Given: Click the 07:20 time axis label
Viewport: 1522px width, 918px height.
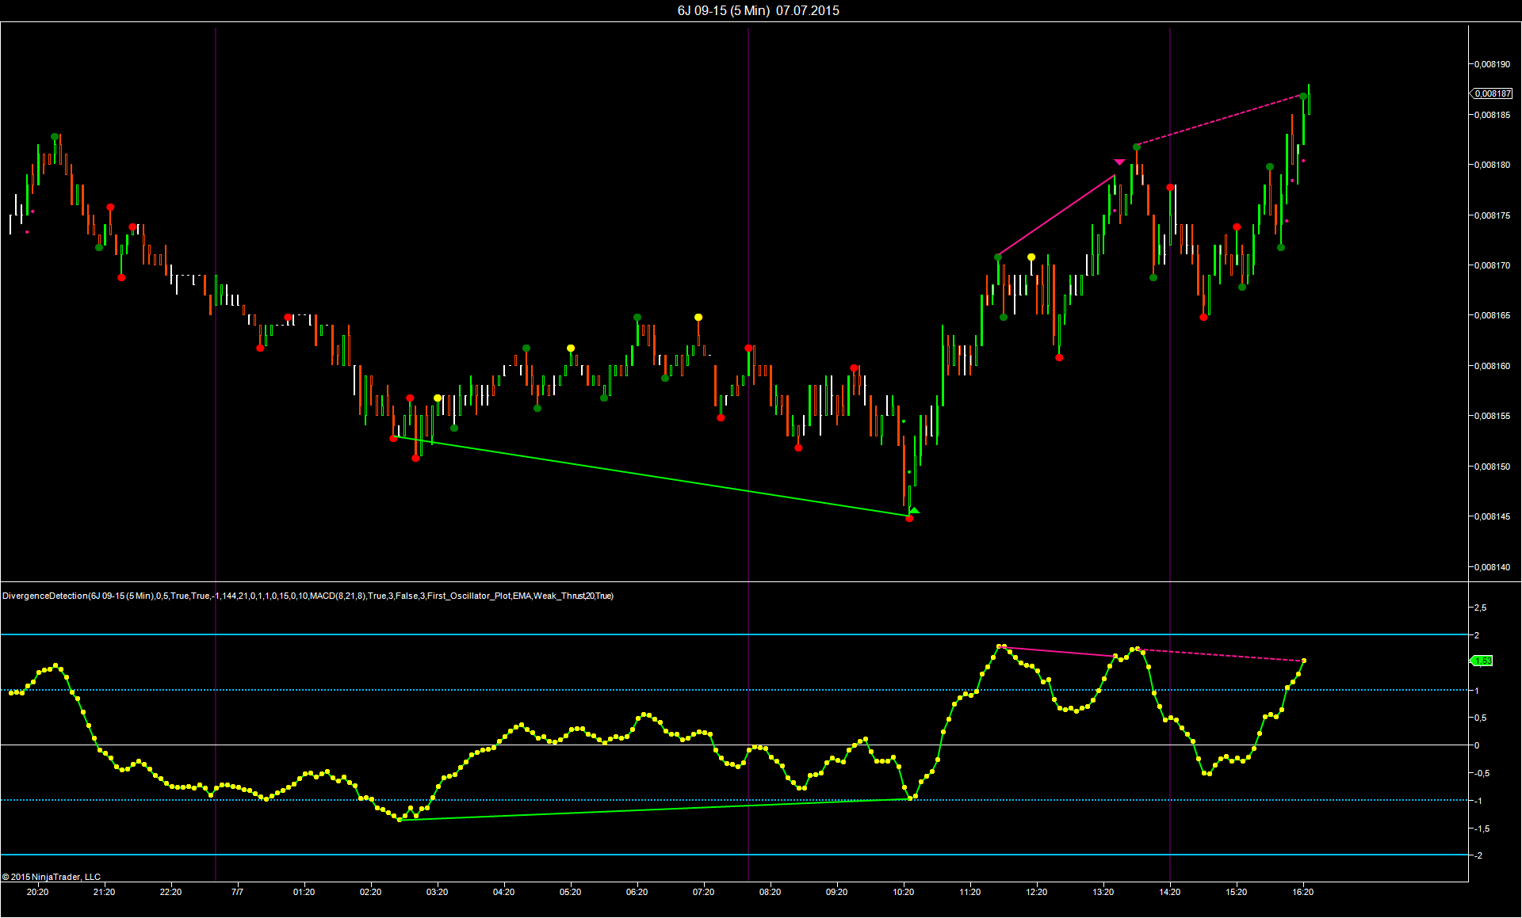Looking at the screenshot, I should [x=703, y=892].
